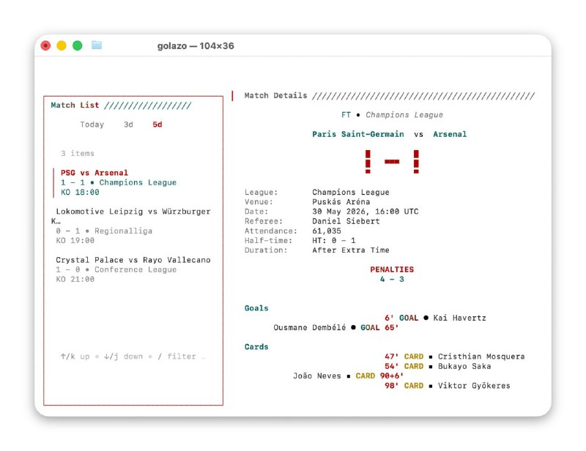Close the golazo terminal window
The image size is (586, 451).
(x=45, y=45)
